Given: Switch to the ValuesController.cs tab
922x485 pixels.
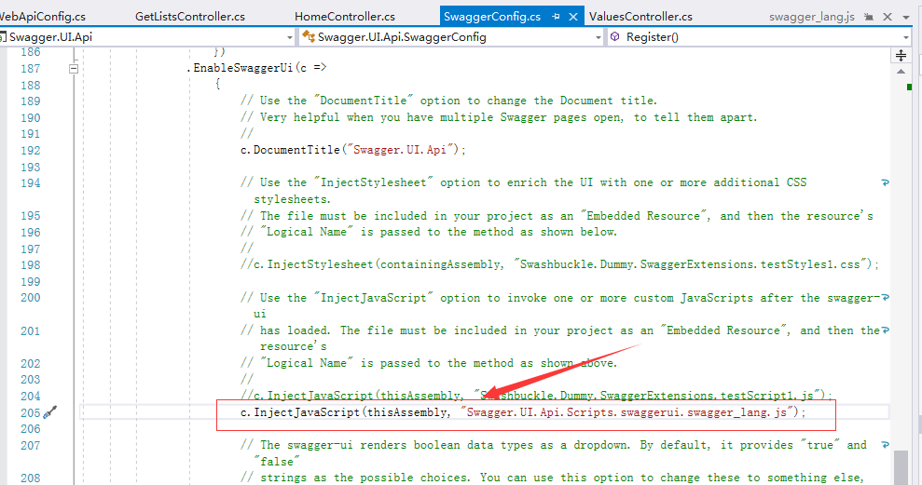Looking at the screenshot, I should pyautogui.click(x=640, y=17).
